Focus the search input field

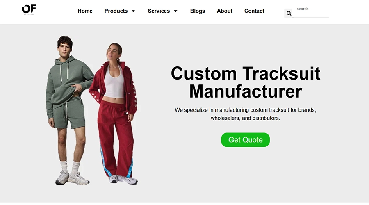pos(310,11)
